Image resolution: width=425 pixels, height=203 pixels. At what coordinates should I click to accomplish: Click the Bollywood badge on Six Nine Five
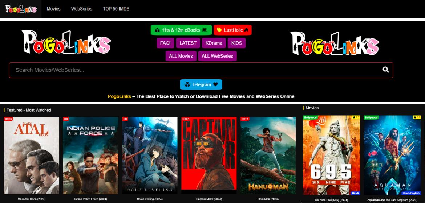310,117
